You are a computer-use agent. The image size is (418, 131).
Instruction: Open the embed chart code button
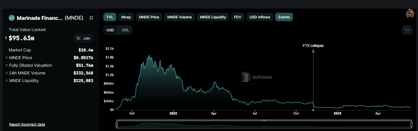click(407, 30)
